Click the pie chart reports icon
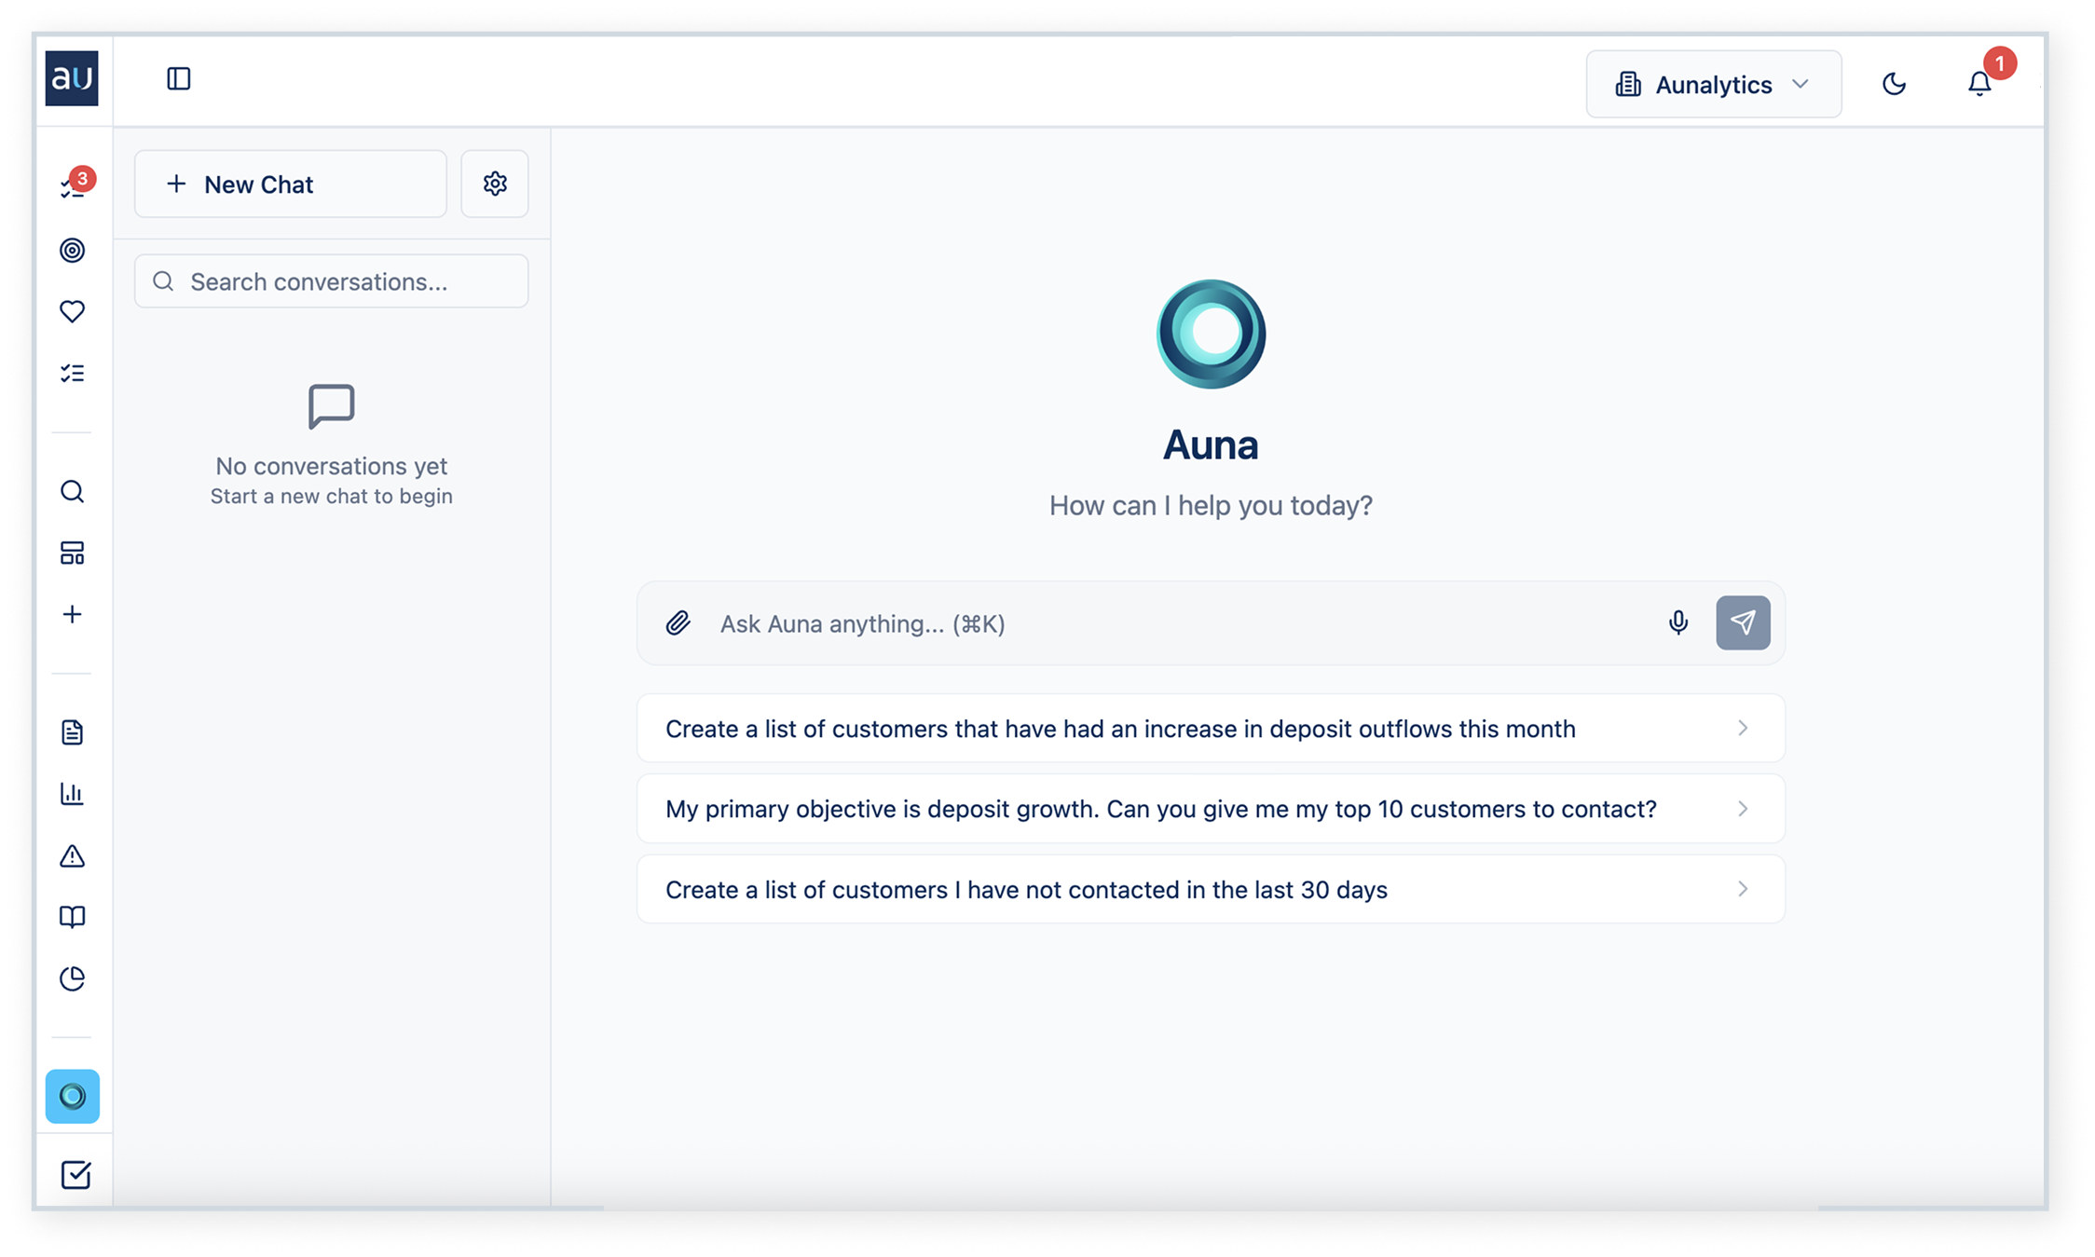 pyautogui.click(x=73, y=978)
